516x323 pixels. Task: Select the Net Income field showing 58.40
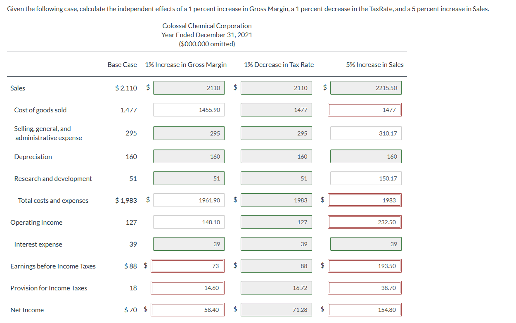[188, 309]
